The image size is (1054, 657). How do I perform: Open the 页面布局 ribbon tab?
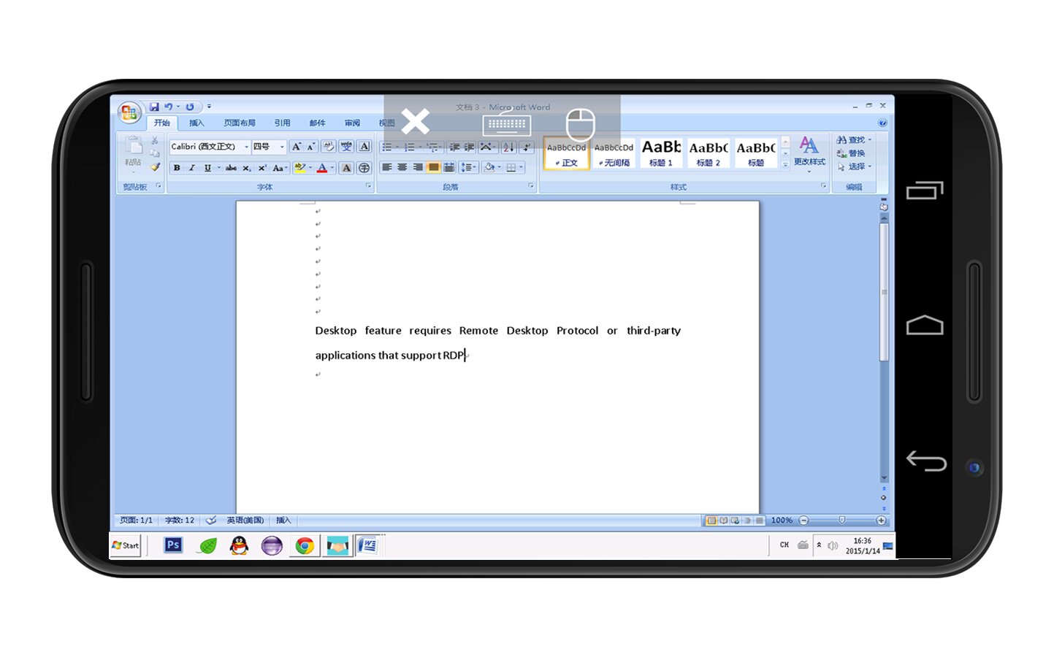click(240, 123)
